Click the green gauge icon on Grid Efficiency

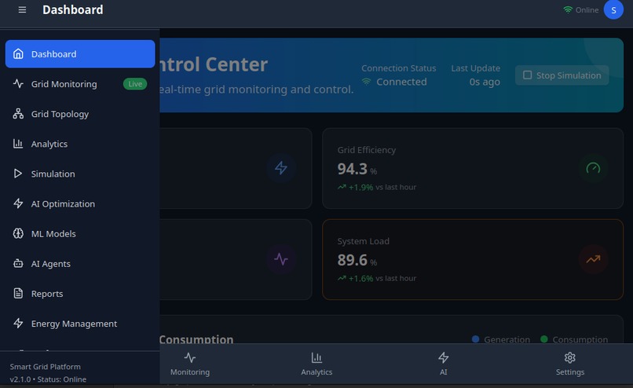pos(593,168)
